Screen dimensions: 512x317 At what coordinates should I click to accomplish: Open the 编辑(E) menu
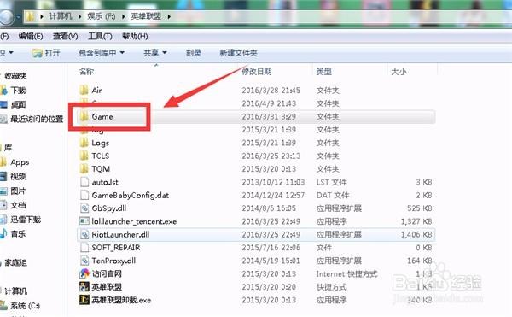(31, 36)
